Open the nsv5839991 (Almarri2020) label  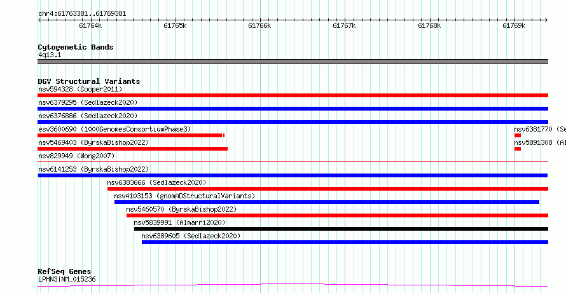(x=179, y=222)
